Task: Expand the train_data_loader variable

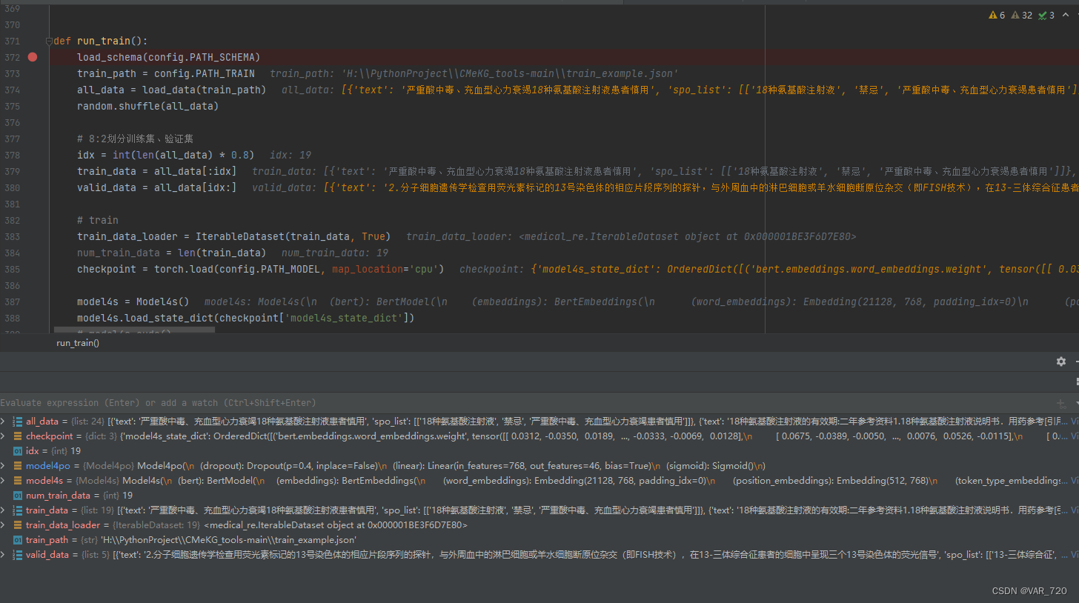Action: (4, 525)
